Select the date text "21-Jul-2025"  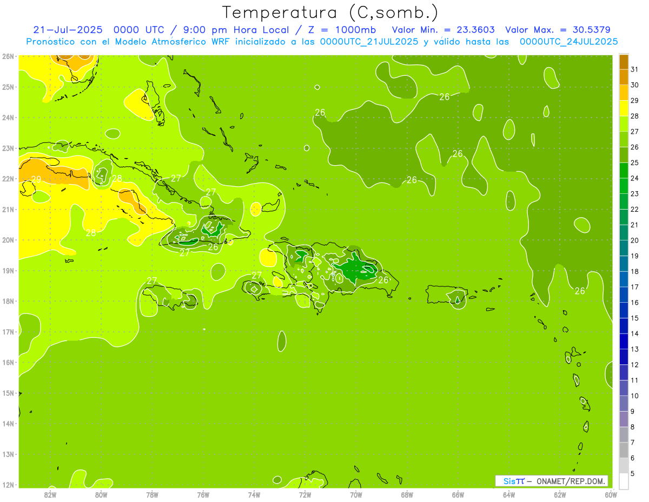pyautogui.click(x=68, y=29)
